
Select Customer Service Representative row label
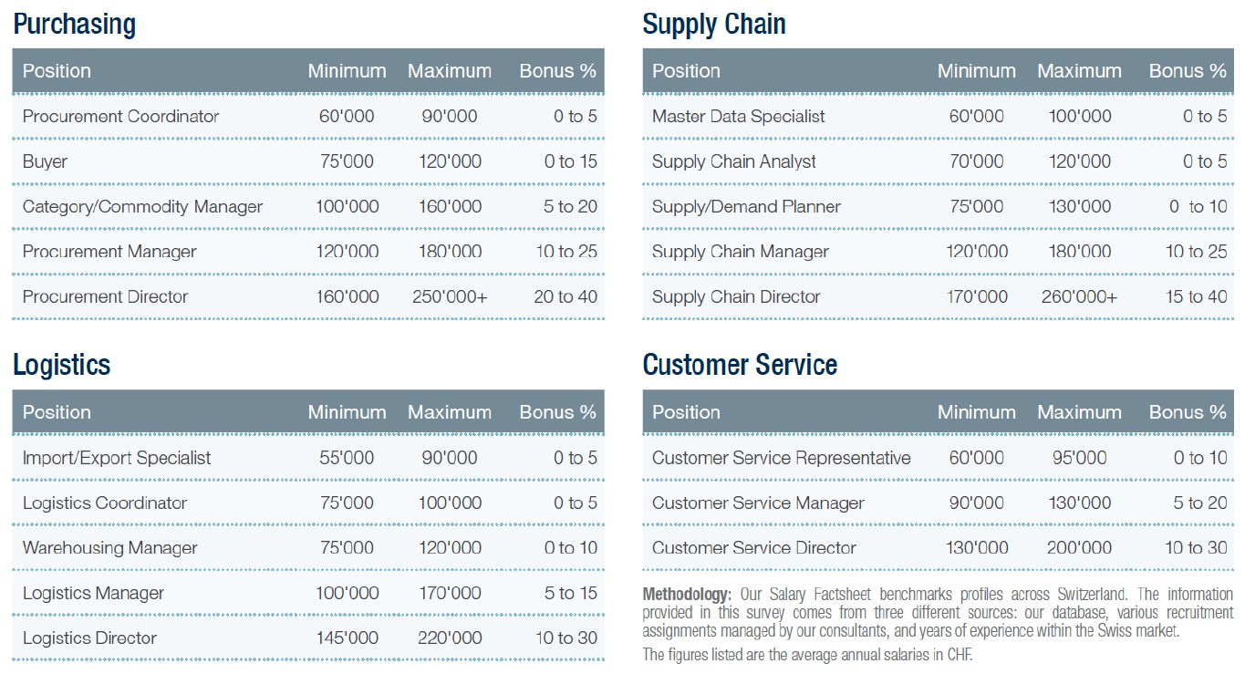(x=781, y=458)
